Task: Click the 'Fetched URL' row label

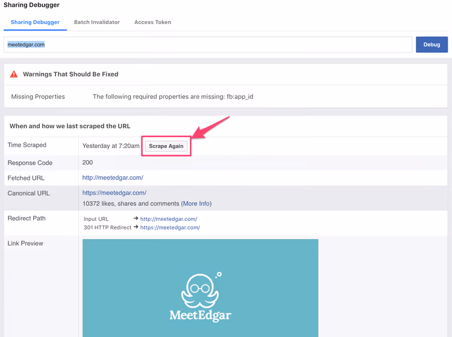Action: tap(26, 178)
